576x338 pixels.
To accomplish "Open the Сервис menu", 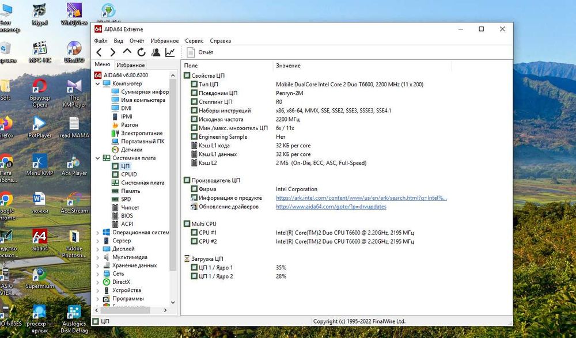I will (194, 41).
